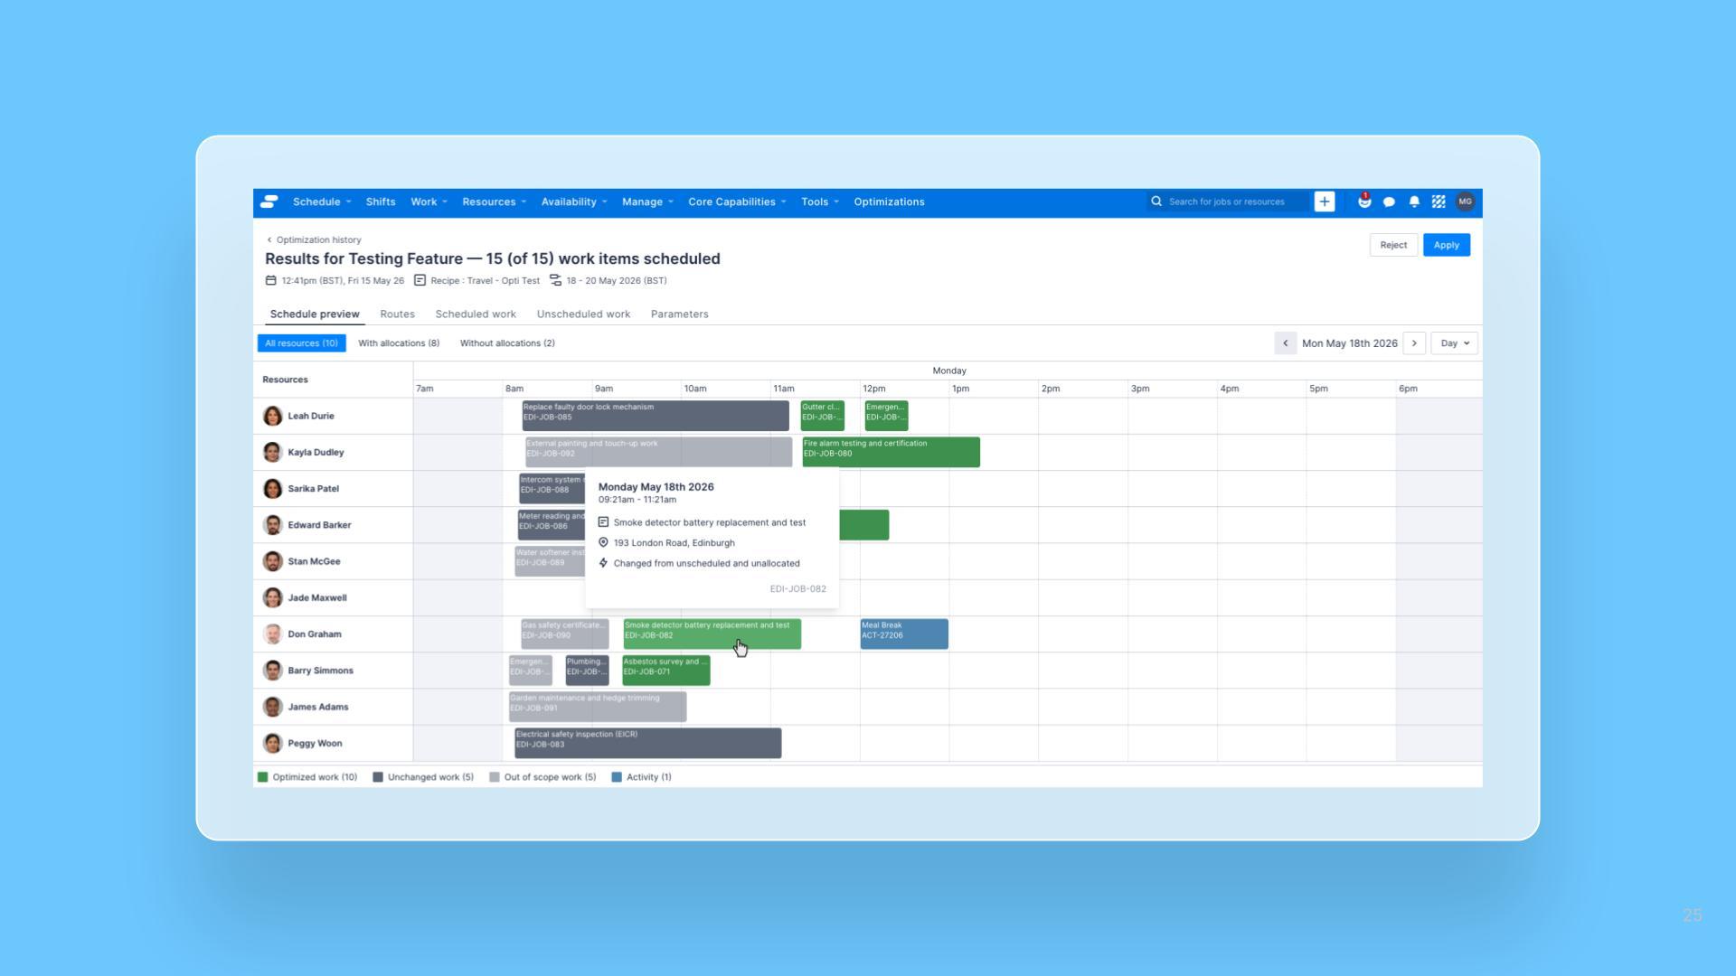The width and height of the screenshot is (1736, 976).
Task: Open the Day view selector
Action: pos(1455,343)
